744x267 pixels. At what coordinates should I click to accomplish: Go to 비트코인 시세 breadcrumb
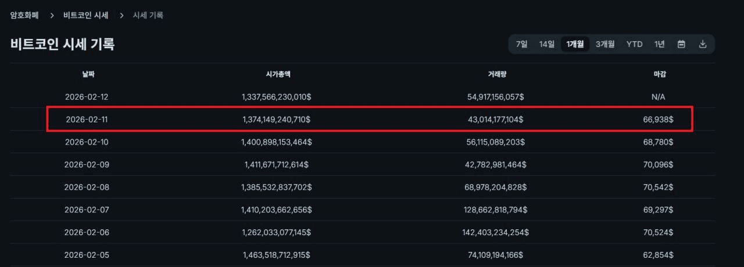click(85, 15)
